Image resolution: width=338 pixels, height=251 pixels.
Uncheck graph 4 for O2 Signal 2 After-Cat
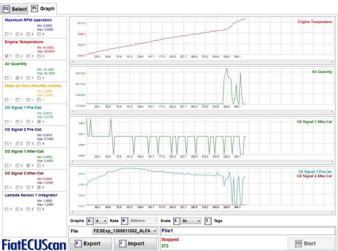coord(39,187)
